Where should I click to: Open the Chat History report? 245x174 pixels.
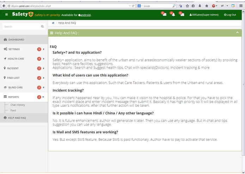click(x=18, y=105)
